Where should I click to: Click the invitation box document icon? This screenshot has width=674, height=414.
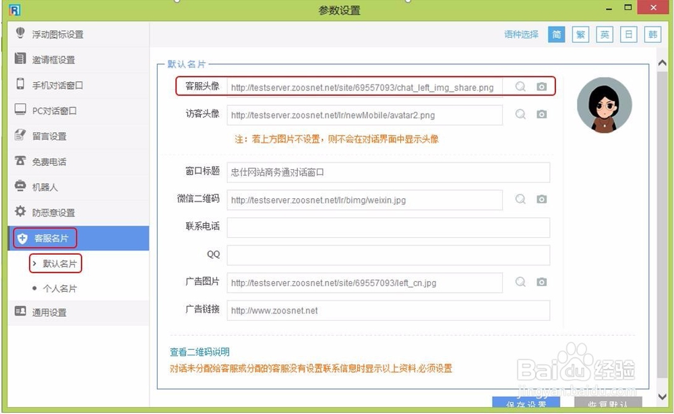(20, 58)
